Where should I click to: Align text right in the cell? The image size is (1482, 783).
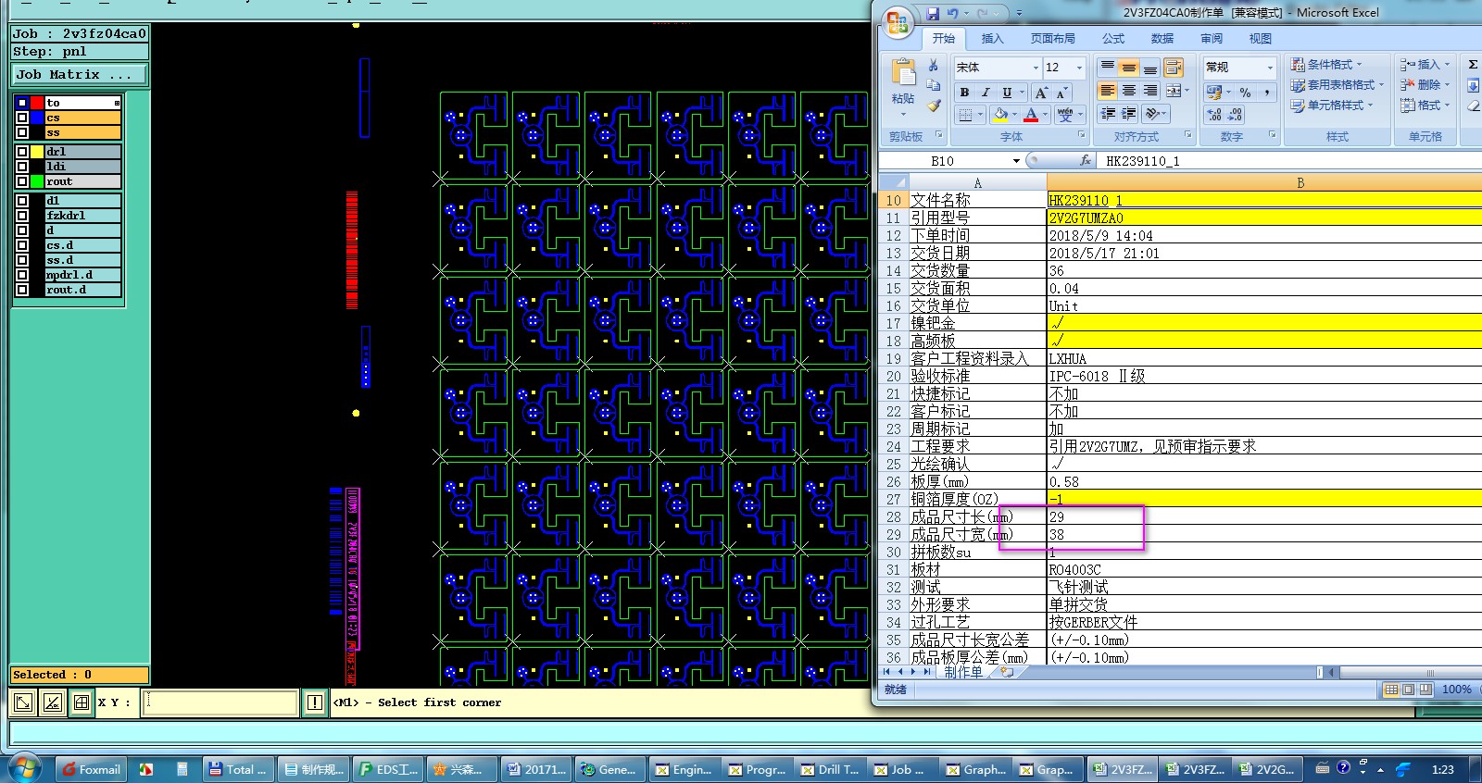[x=1150, y=91]
